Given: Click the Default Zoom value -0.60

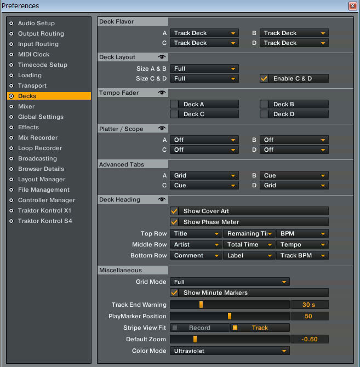Looking at the screenshot, I should tap(310, 339).
